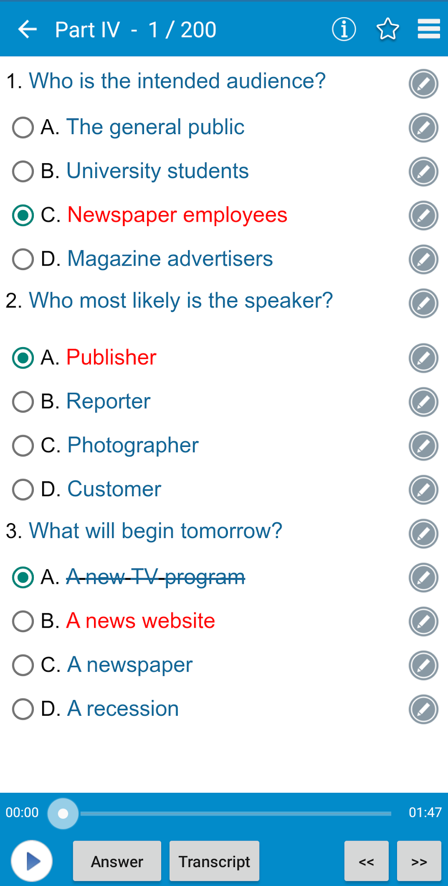This screenshot has height=886, width=448.
Task: Bookmark this question with the star icon
Action: coord(387,29)
